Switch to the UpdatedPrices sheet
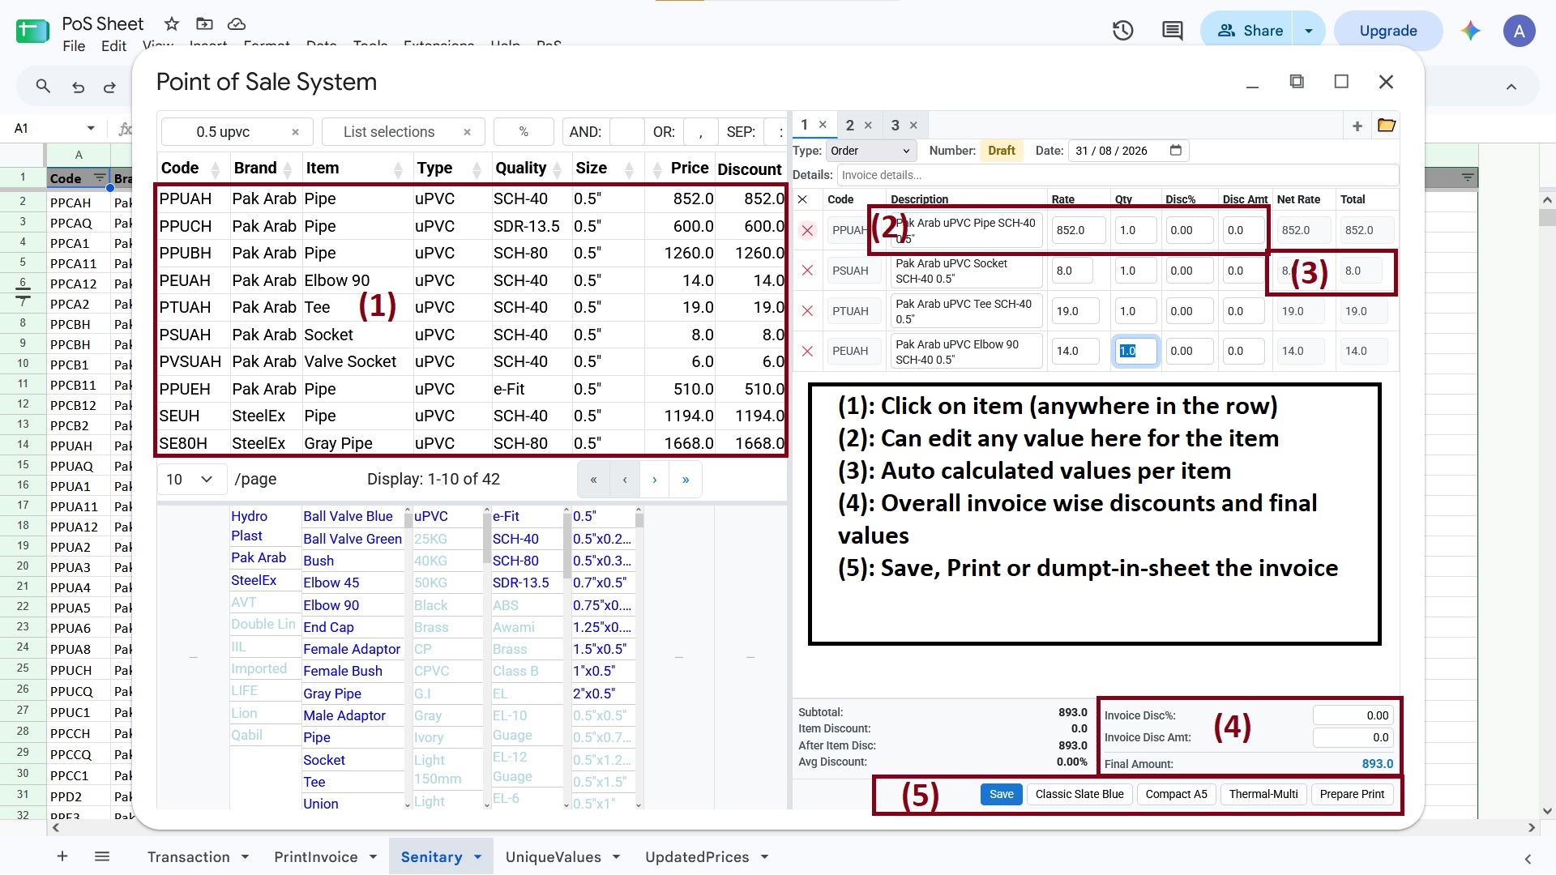 [x=697, y=857]
